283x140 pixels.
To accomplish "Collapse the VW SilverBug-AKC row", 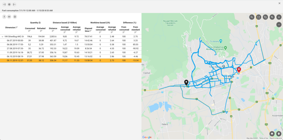I will click(3, 37).
